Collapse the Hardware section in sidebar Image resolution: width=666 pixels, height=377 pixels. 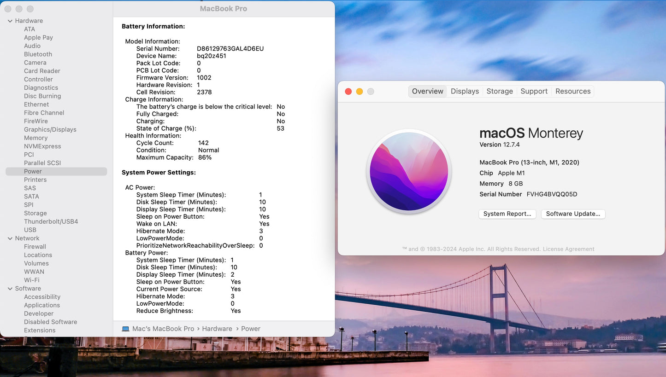coord(10,21)
